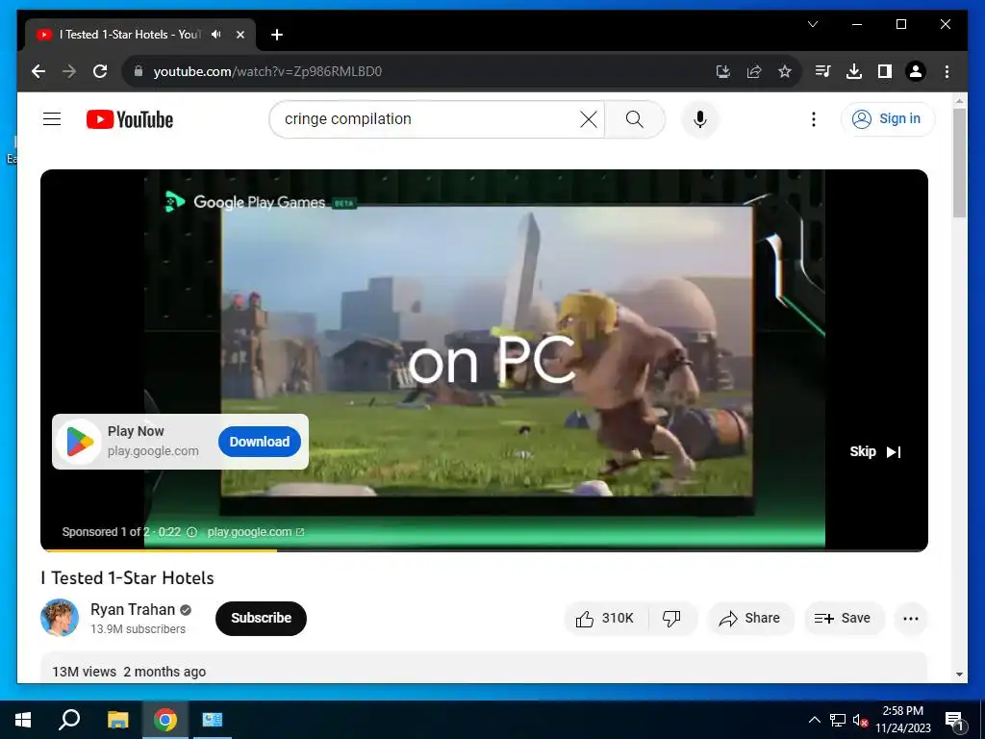Click Play Now ad card title
This screenshot has width=985, height=739.
coord(136,431)
